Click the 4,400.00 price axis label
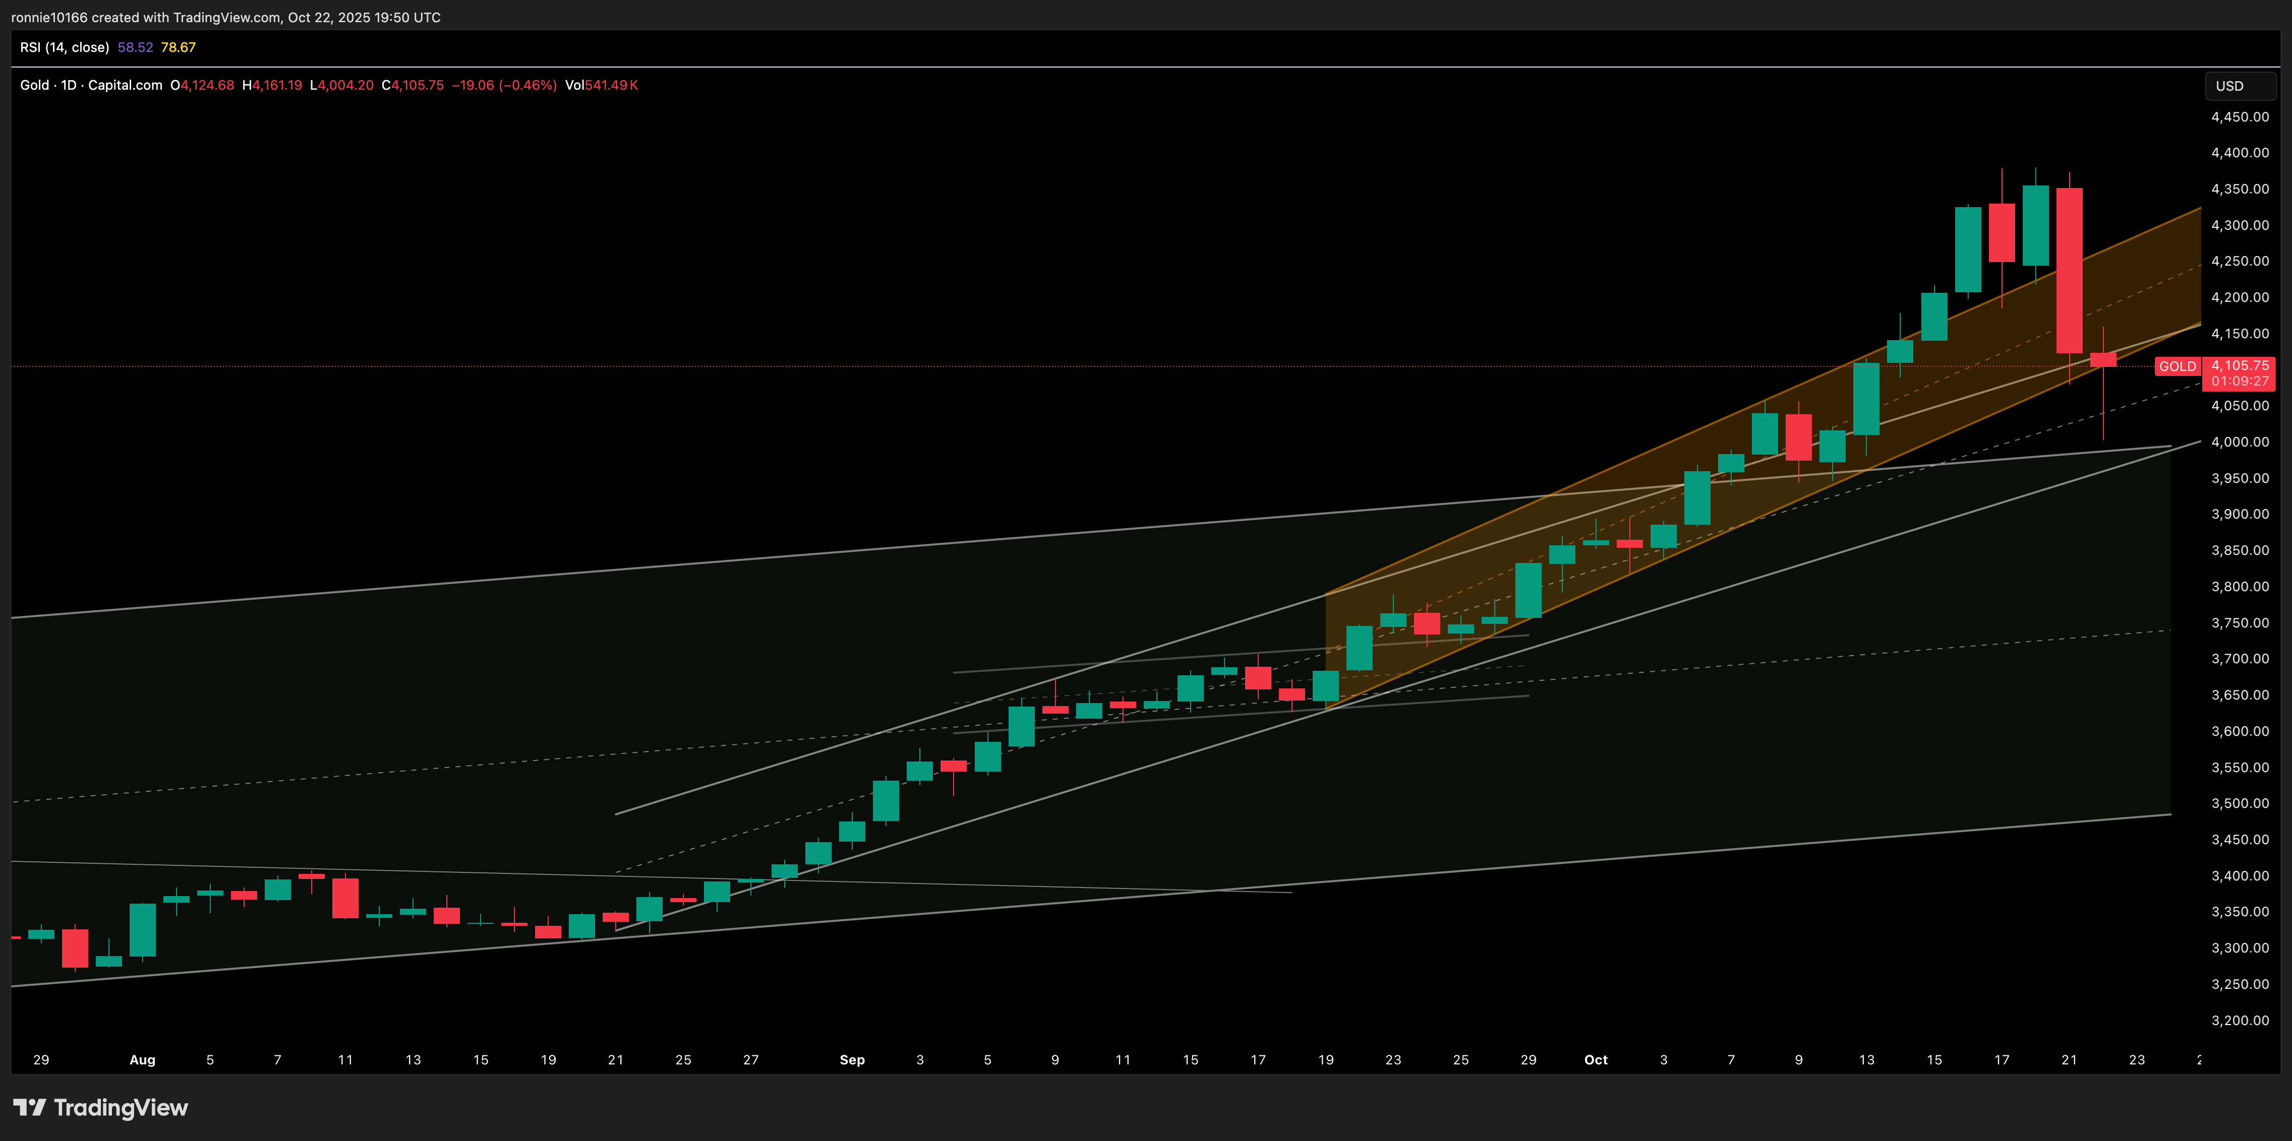Screen dimensions: 2292x1141 [2240, 153]
